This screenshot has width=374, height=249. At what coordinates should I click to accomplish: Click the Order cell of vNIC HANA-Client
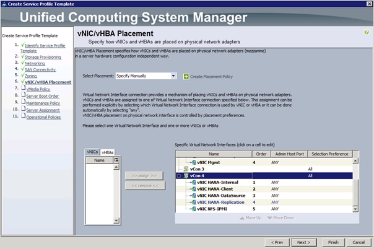[261, 189]
